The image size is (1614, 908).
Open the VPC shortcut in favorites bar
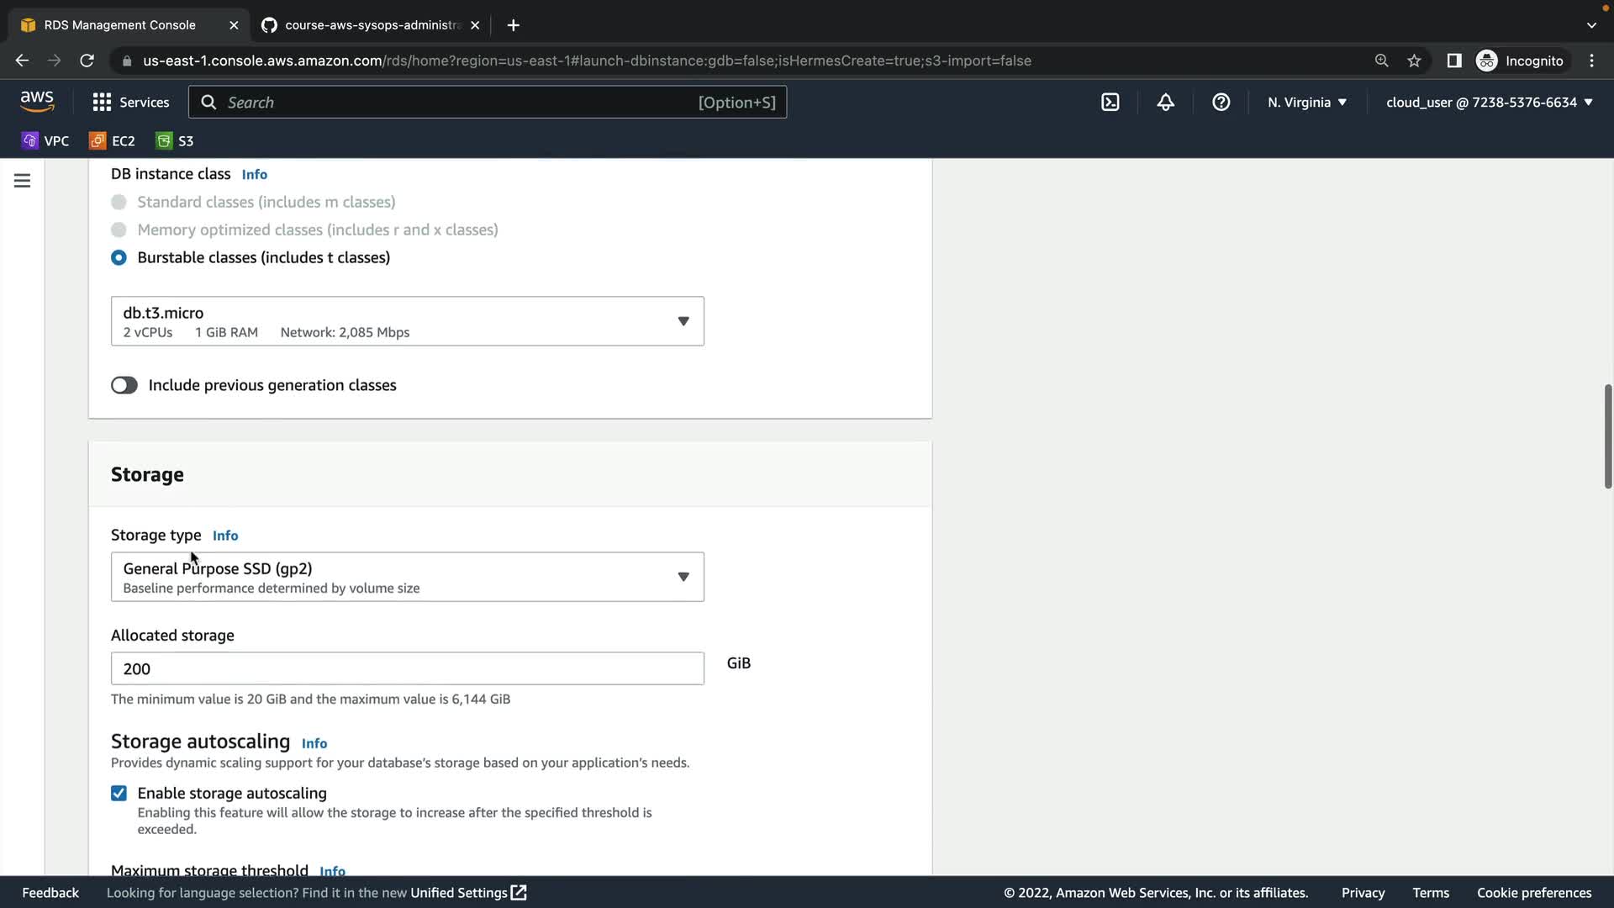45,140
